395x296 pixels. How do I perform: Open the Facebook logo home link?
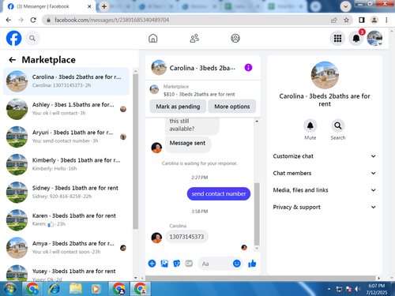[13, 38]
